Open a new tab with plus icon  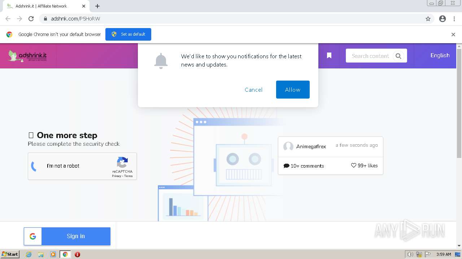pos(97,6)
